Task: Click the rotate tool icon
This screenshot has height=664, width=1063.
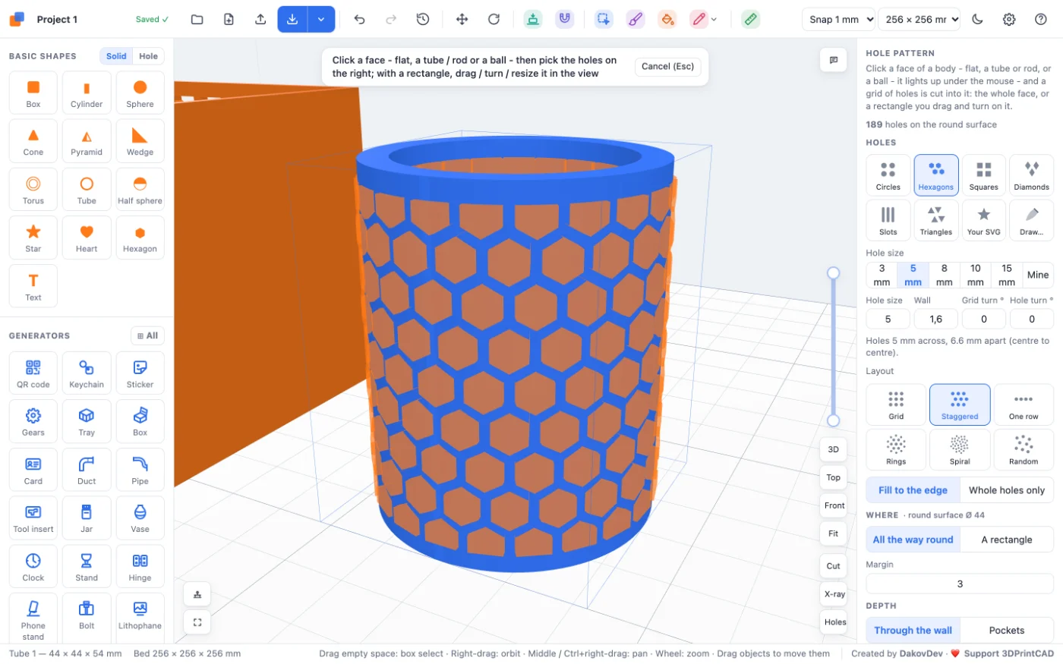Action: (x=494, y=20)
